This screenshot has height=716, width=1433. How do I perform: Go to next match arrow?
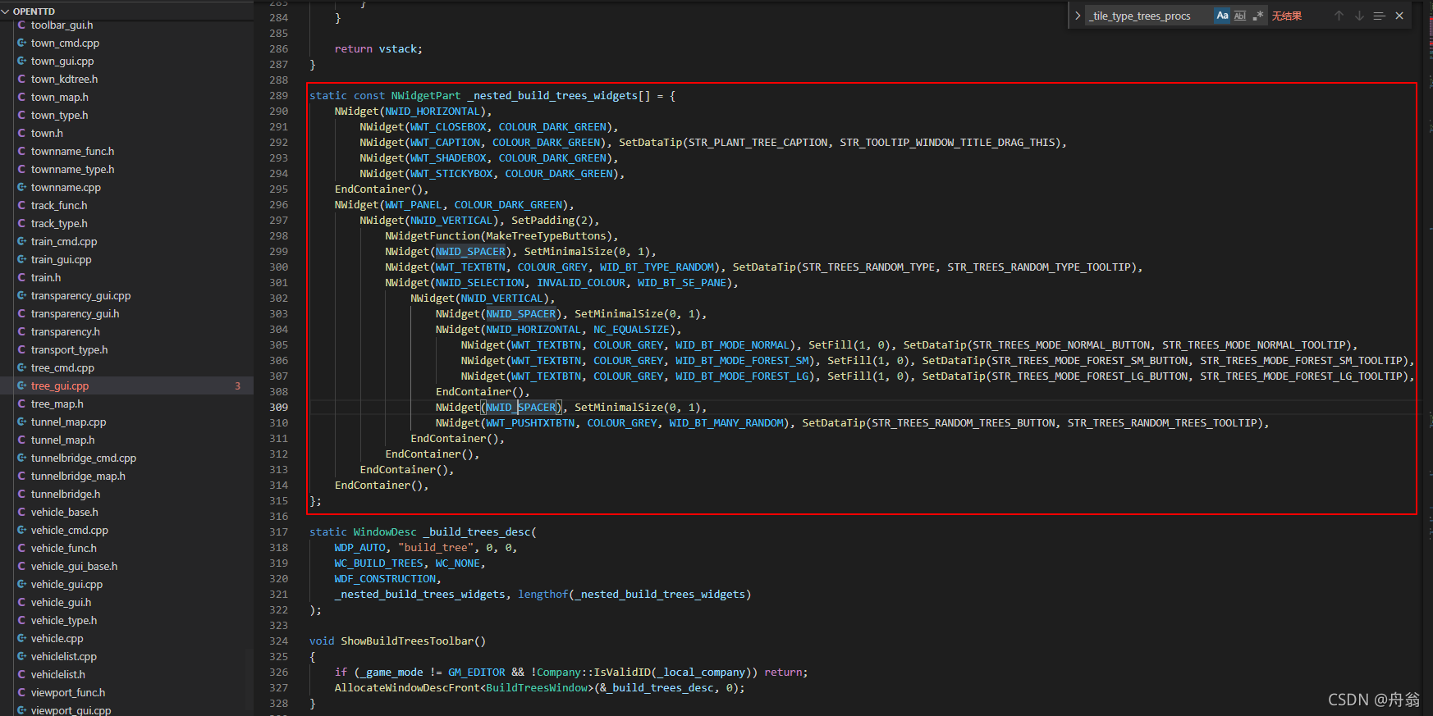point(1359,16)
